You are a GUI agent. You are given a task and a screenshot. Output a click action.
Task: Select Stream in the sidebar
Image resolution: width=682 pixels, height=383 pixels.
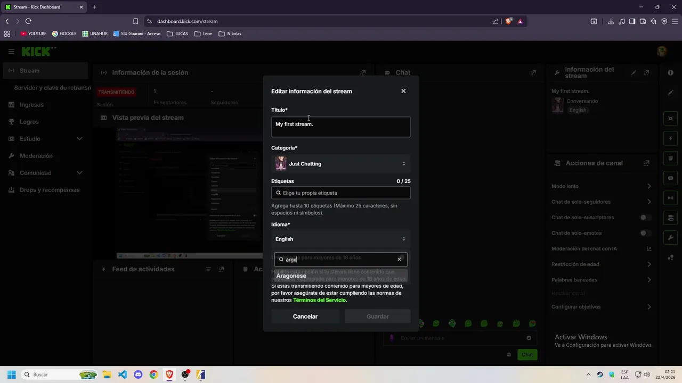coord(45,71)
